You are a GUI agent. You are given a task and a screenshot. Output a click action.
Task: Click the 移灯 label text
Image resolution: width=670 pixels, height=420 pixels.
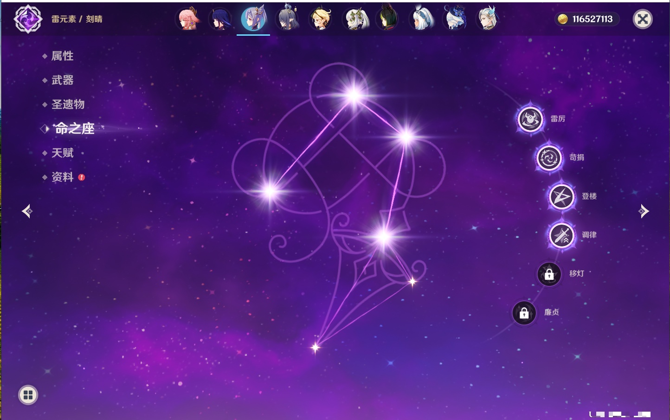click(577, 273)
